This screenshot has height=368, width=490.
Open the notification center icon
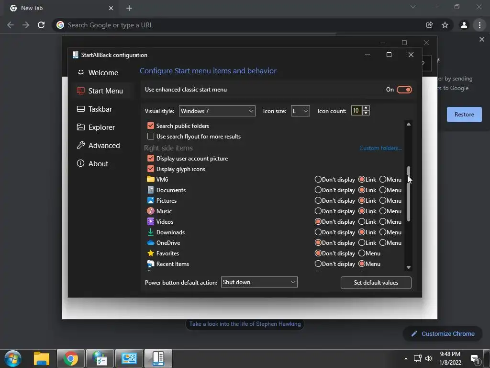tap(475, 359)
